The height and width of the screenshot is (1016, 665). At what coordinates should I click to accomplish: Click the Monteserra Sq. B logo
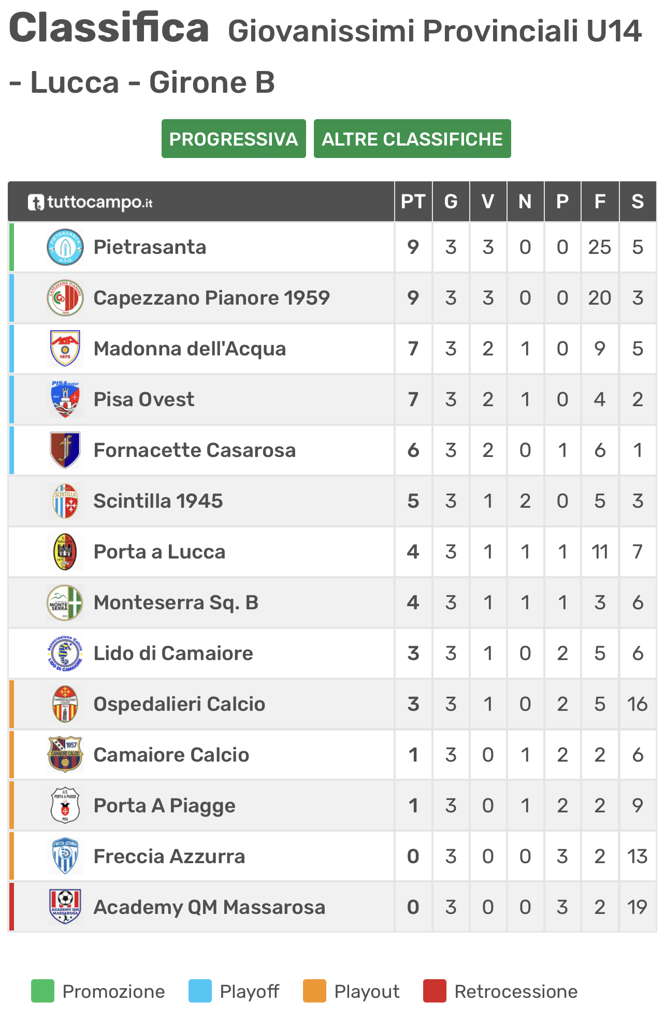coord(65,603)
